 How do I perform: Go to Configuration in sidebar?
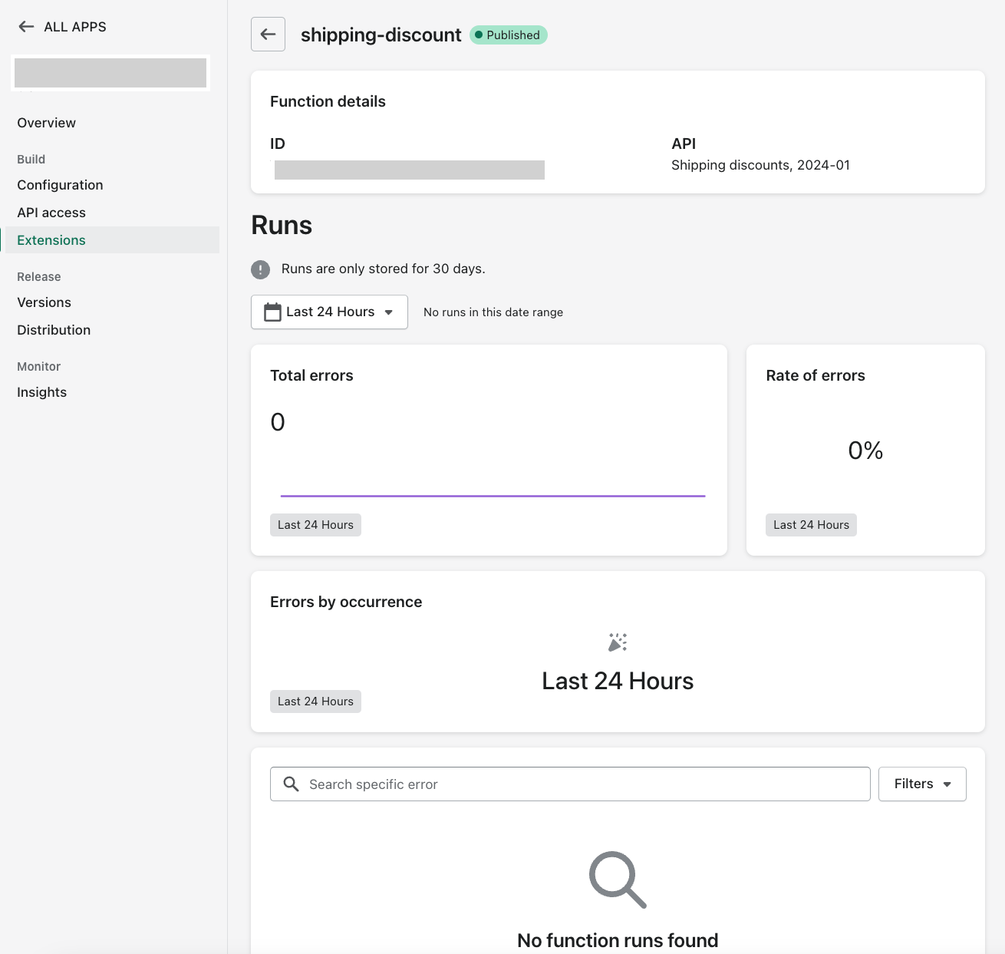coord(60,185)
